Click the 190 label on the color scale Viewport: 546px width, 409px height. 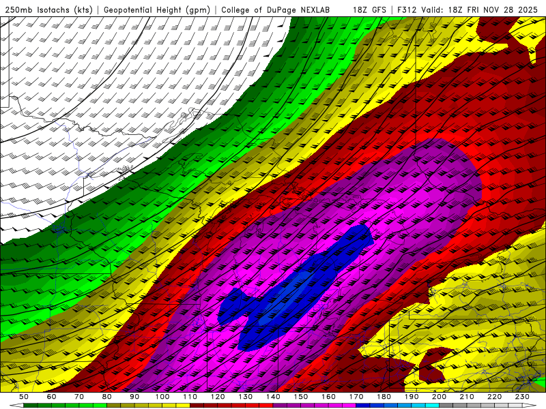click(x=412, y=397)
